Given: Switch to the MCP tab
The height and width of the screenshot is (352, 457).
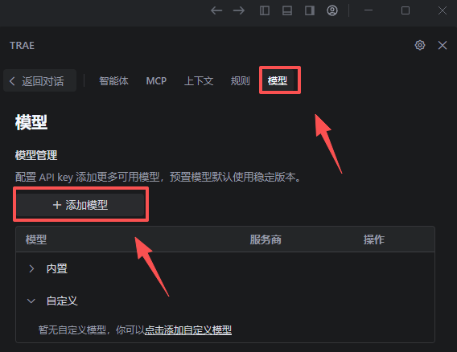Looking at the screenshot, I should [156, 80].
